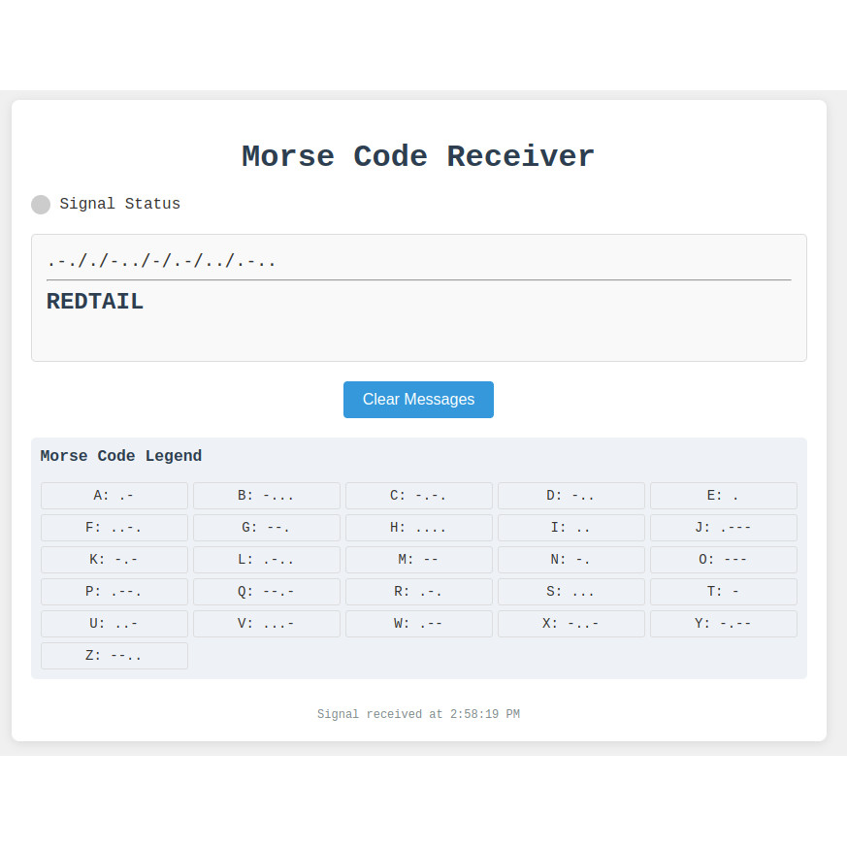Click the Clear Messages button
Screen dimensions: 847x847
(418, 399)
